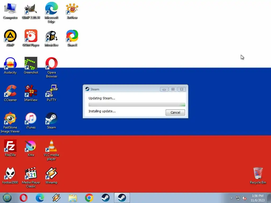Click the 'Installing update...' status text

tap(102, 111)
